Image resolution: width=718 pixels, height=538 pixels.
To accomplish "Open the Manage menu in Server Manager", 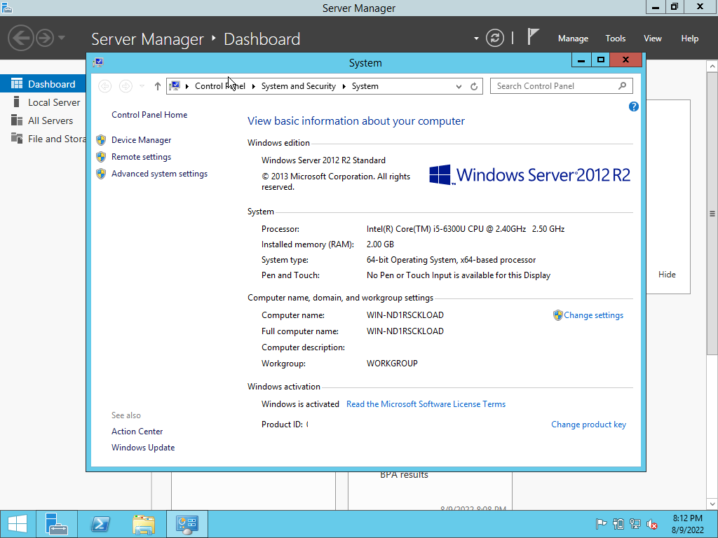I will (573, 39).
